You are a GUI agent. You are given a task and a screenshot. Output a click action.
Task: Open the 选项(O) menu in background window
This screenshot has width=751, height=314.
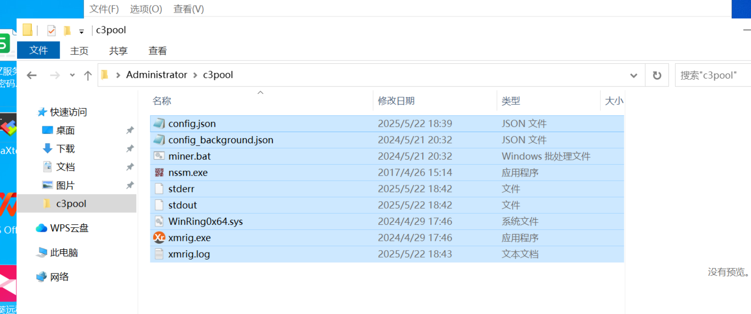146,9
